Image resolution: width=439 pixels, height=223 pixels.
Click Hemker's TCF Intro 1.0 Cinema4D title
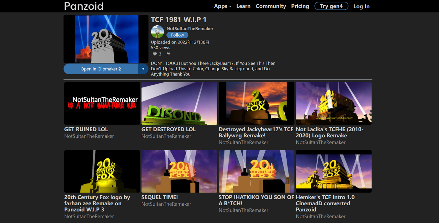pyautogui.click(x=325, y=204)
